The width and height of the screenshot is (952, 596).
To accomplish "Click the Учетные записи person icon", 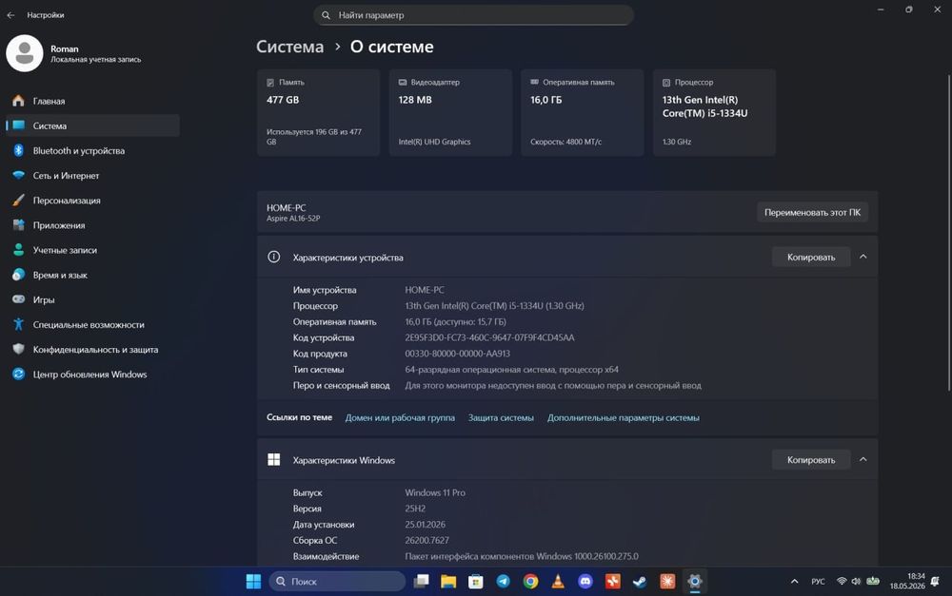I will point(18,250).
